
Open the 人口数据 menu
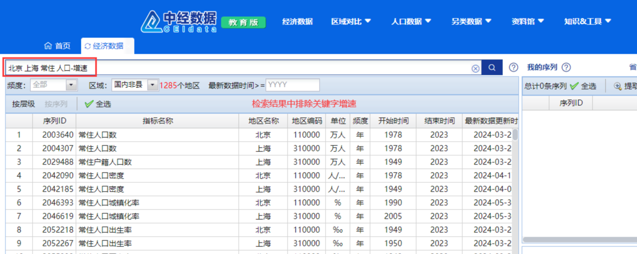(411, 22)
